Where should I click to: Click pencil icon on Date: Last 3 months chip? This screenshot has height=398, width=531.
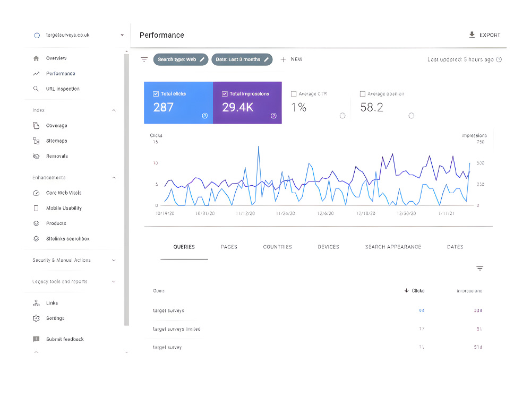click(267, 59)
